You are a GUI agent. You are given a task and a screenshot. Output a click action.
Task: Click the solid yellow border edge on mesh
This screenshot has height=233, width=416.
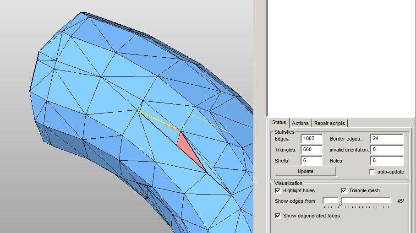[x=158, y=121]
